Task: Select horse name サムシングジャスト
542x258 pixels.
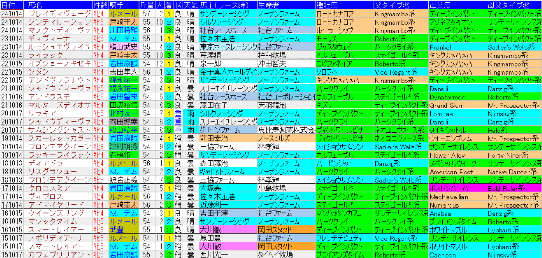Action: [58, 130]
